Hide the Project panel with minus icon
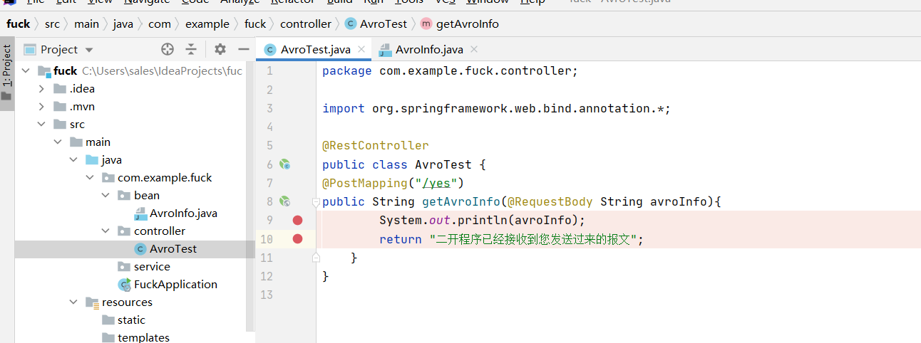 pyautogui.click(x=243, y=49)
